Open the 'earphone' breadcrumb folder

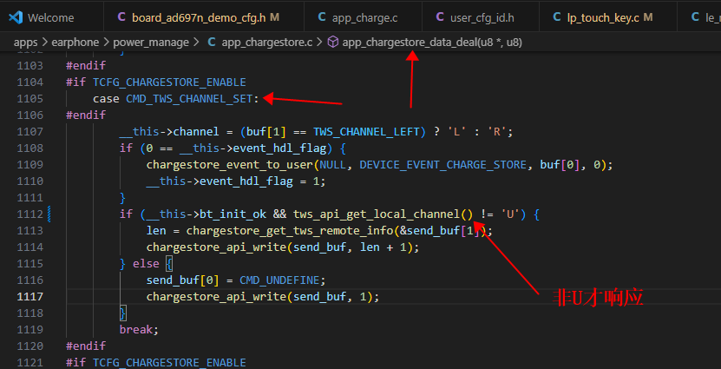point(75,43)
